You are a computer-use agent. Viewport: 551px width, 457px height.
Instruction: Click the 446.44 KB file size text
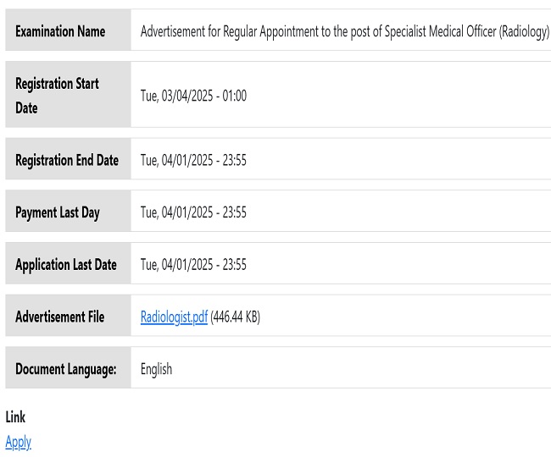[236, 317]
